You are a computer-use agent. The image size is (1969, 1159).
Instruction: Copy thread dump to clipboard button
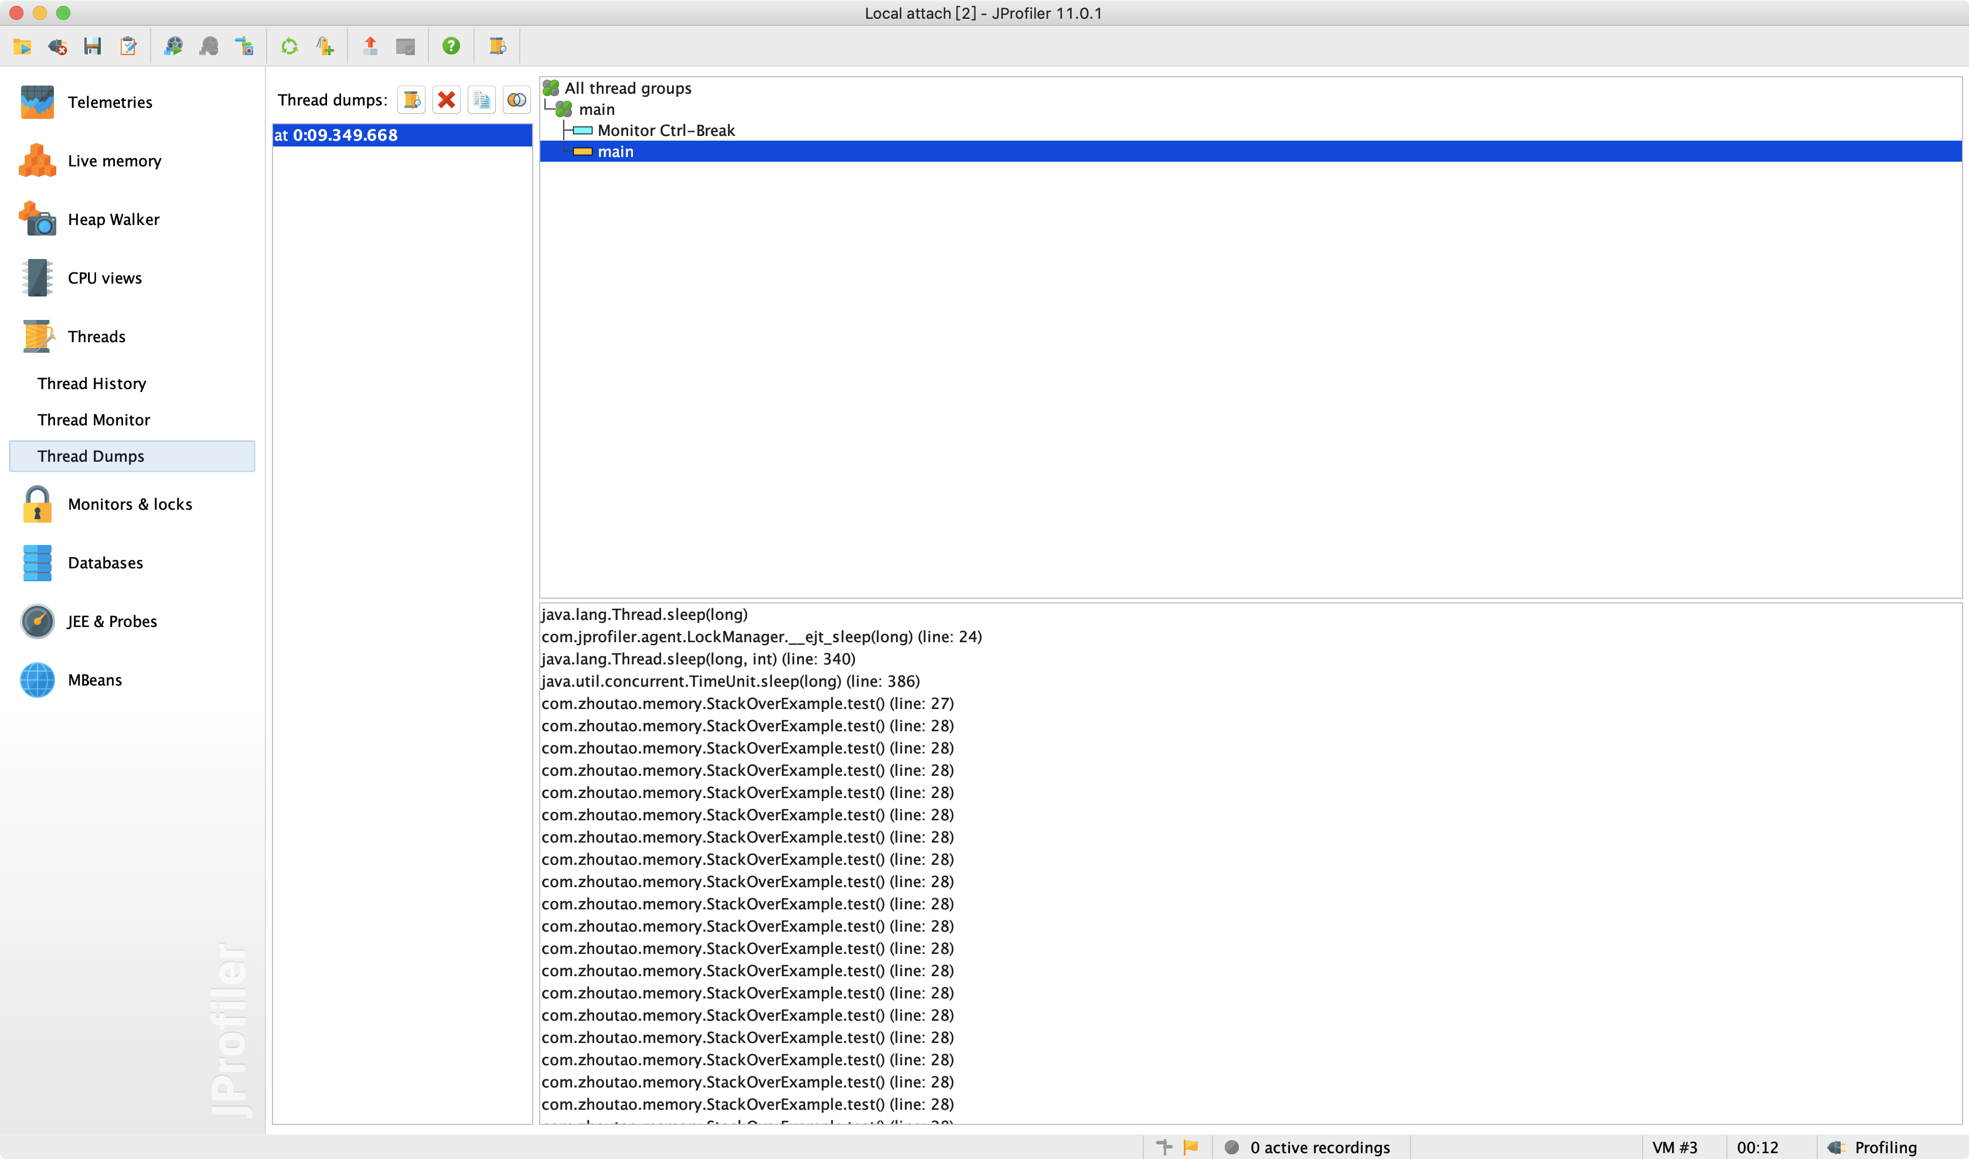click(x=481, y=100)
